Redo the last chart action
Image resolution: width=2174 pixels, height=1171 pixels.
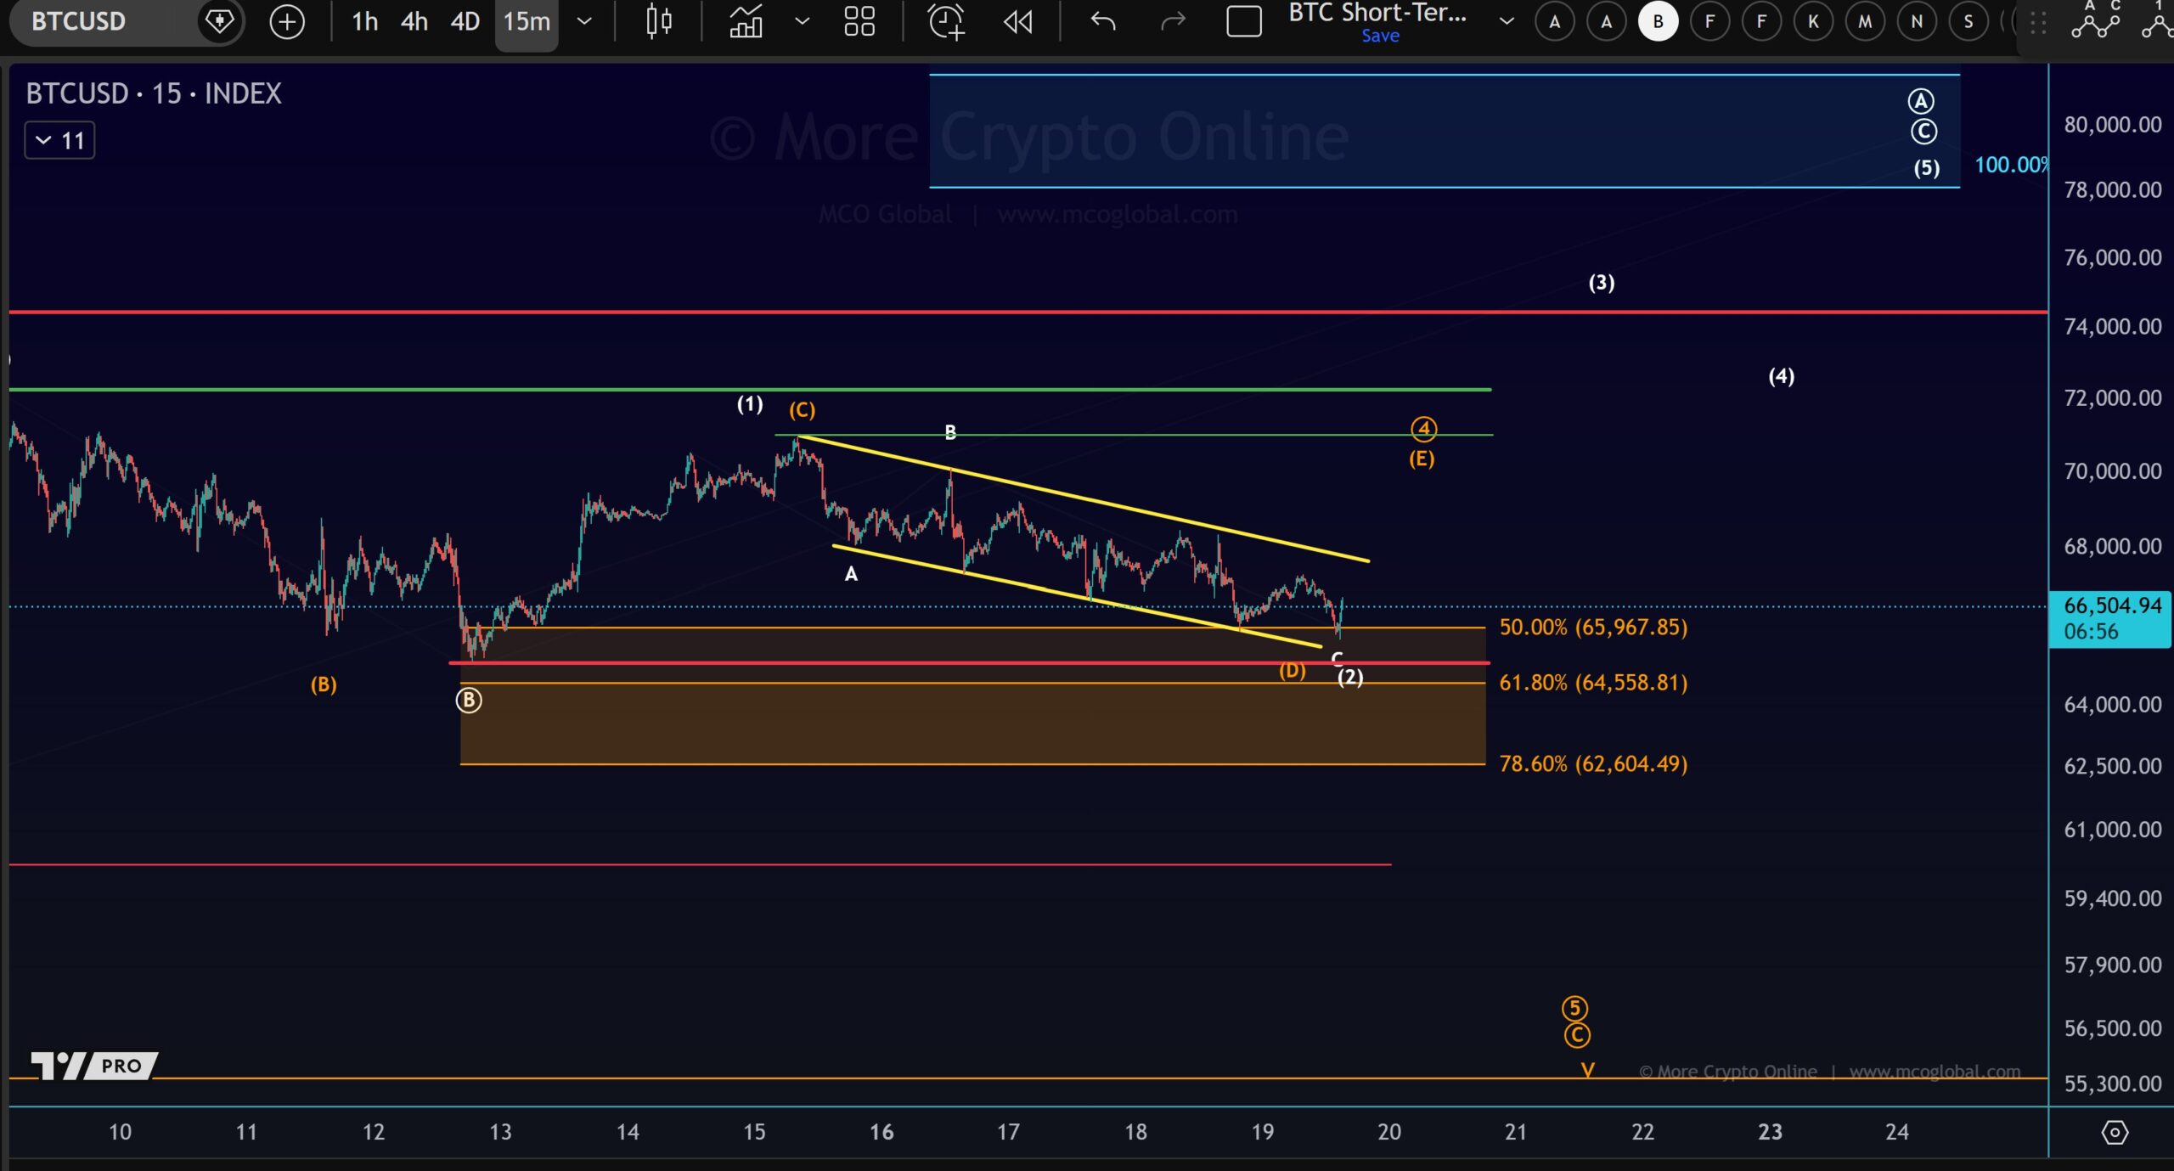click(x=1172, y=21)
